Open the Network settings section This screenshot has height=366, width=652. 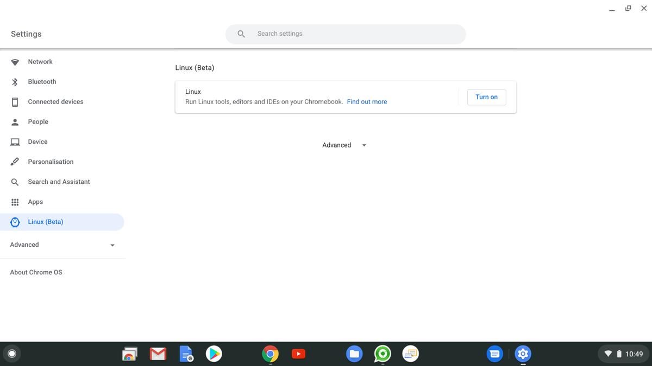click(62, 62)
